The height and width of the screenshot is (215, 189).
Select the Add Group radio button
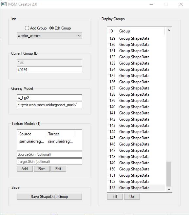(36, 28)
